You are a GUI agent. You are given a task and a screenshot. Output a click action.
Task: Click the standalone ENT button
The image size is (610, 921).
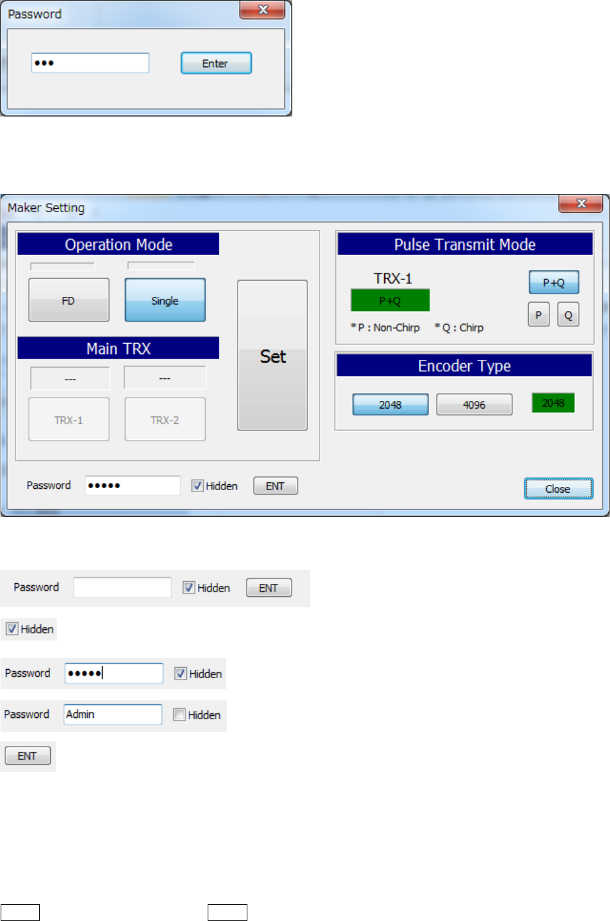27,756
